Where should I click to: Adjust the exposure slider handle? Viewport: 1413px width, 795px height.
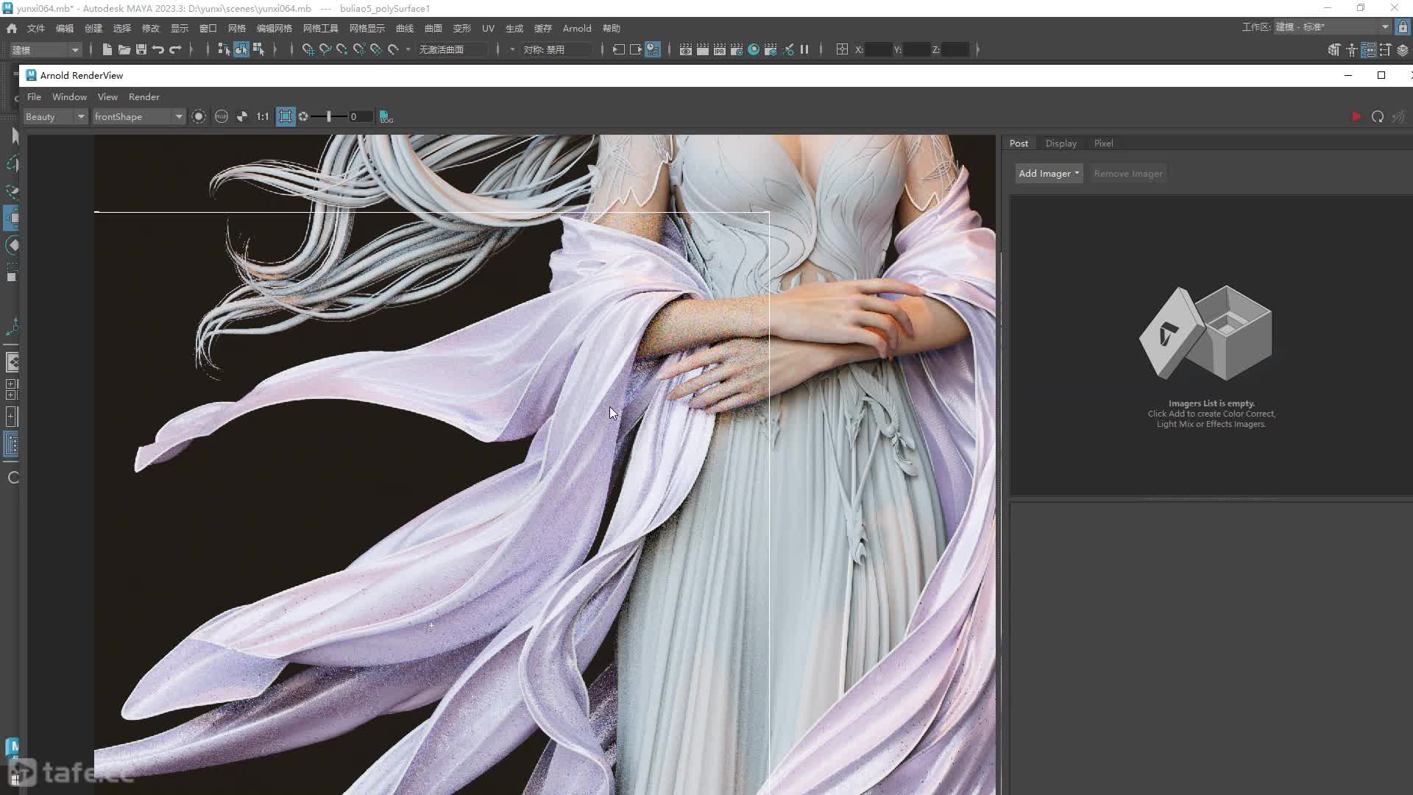tap(329, 116)
